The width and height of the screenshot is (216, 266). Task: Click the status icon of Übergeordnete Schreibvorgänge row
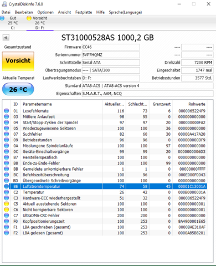7,181
